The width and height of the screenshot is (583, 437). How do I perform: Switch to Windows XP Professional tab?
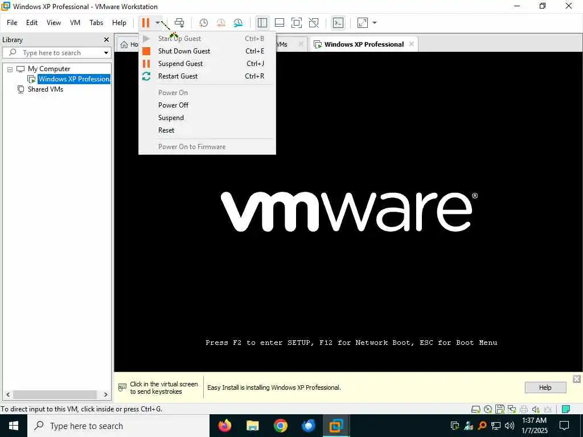pyautogui.click(x=364, y=44)
